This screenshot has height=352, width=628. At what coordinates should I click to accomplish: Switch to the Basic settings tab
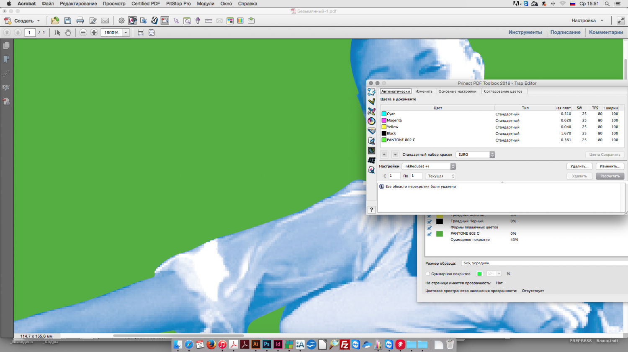point(457,91)
